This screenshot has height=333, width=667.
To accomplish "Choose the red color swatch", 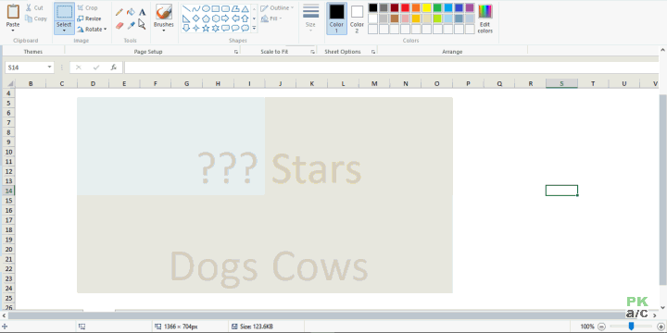I will click(x=405, y=7).
